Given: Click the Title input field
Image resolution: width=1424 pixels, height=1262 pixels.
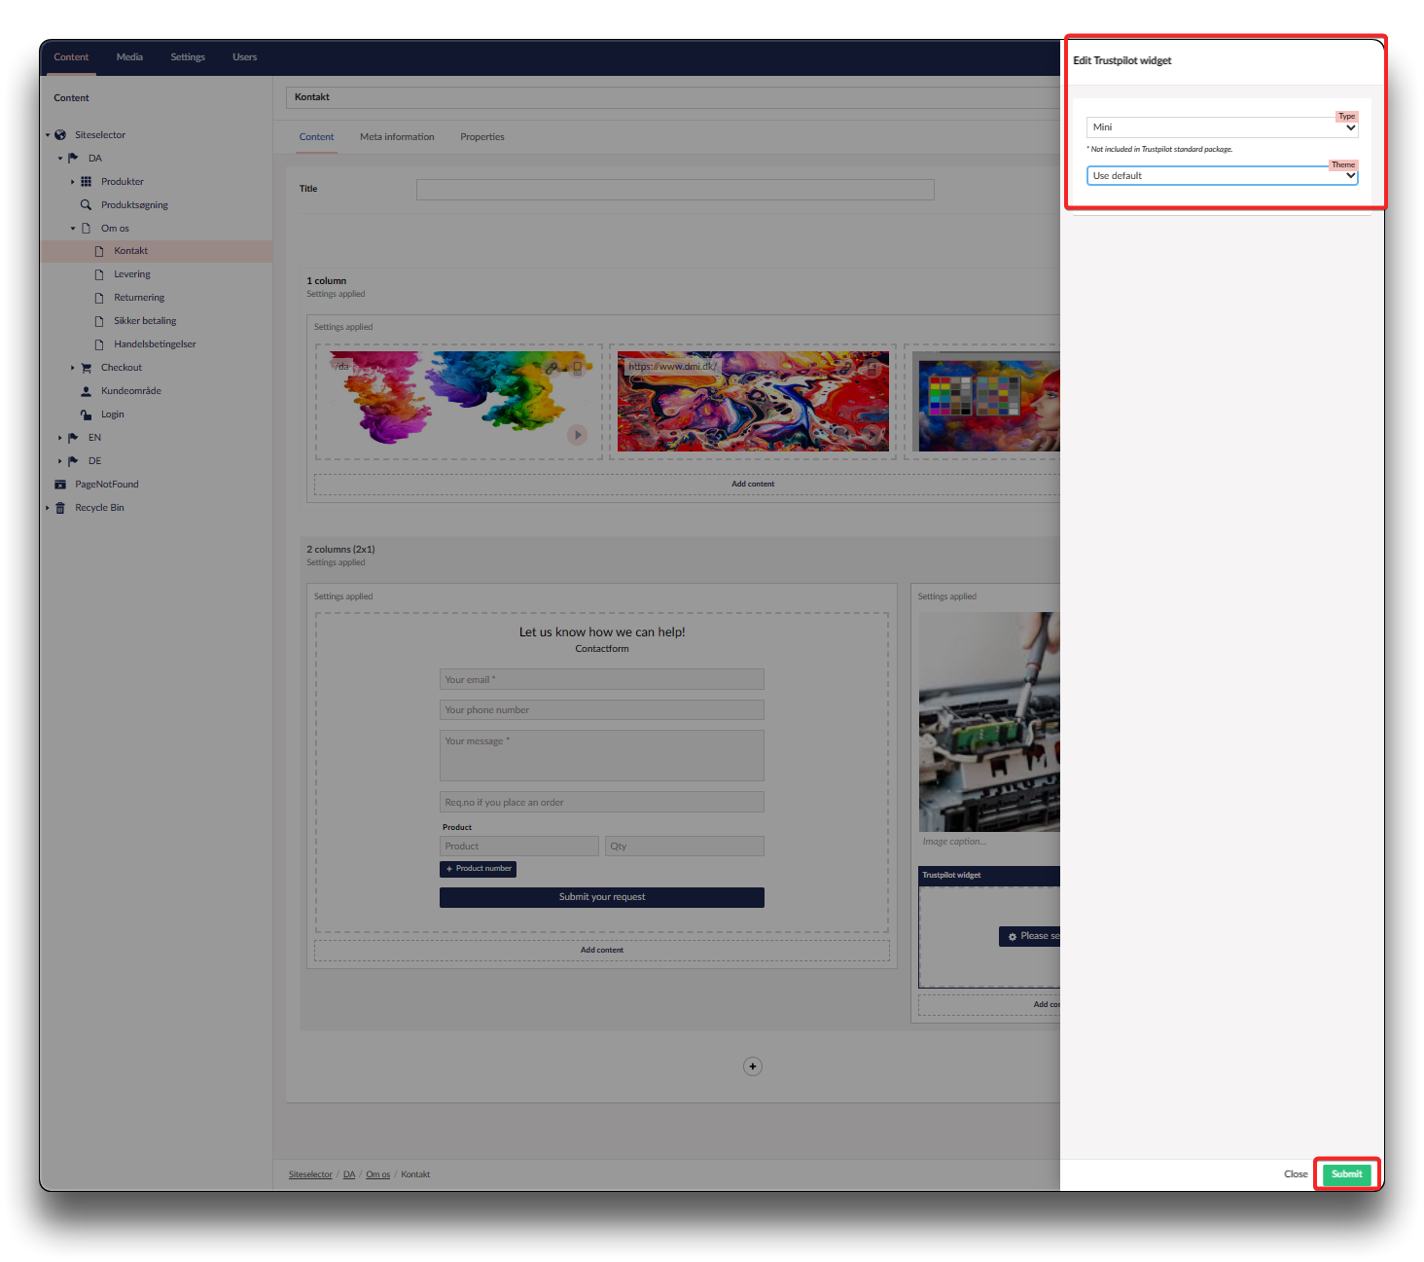Looking at the screenshot, I should tap(675, 190).
